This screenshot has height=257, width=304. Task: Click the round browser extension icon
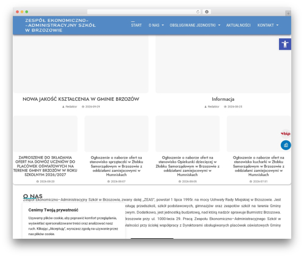207,12
